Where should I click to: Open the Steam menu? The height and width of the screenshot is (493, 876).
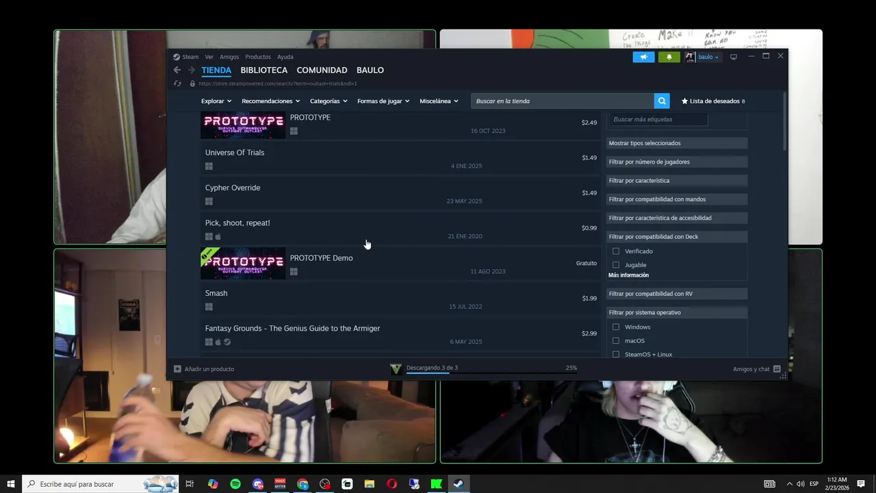190,57
